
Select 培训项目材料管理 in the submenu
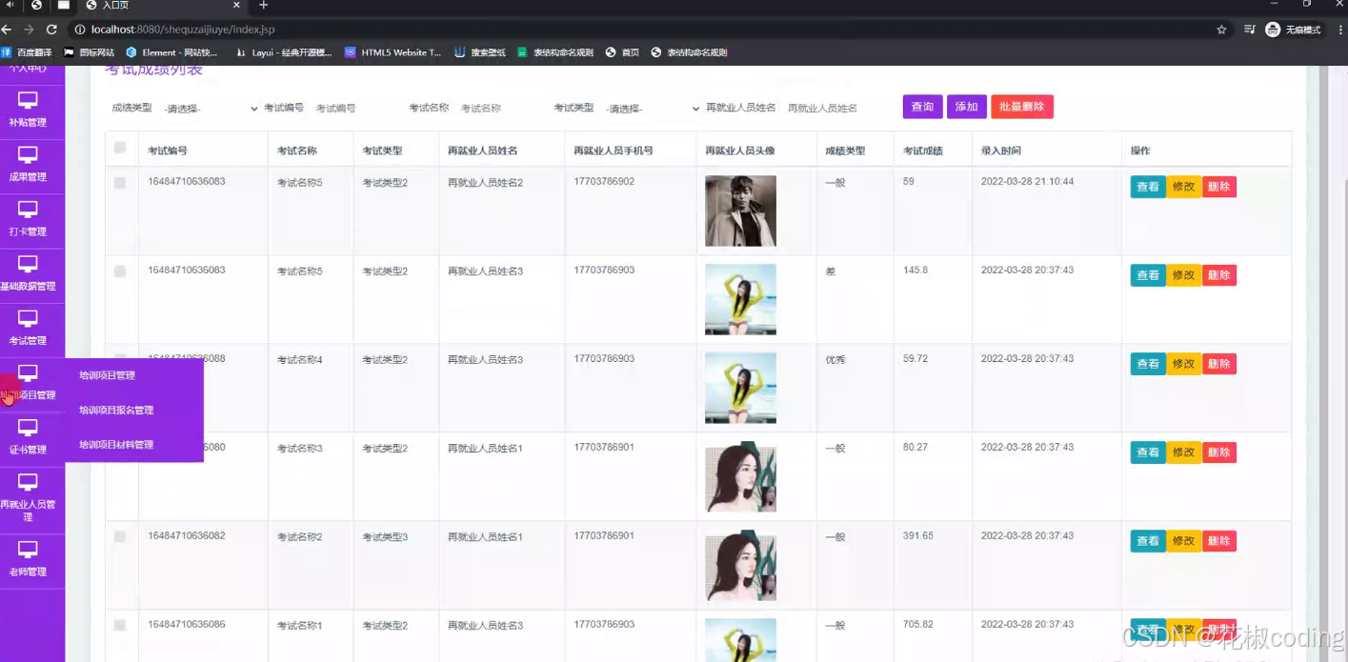116,445
